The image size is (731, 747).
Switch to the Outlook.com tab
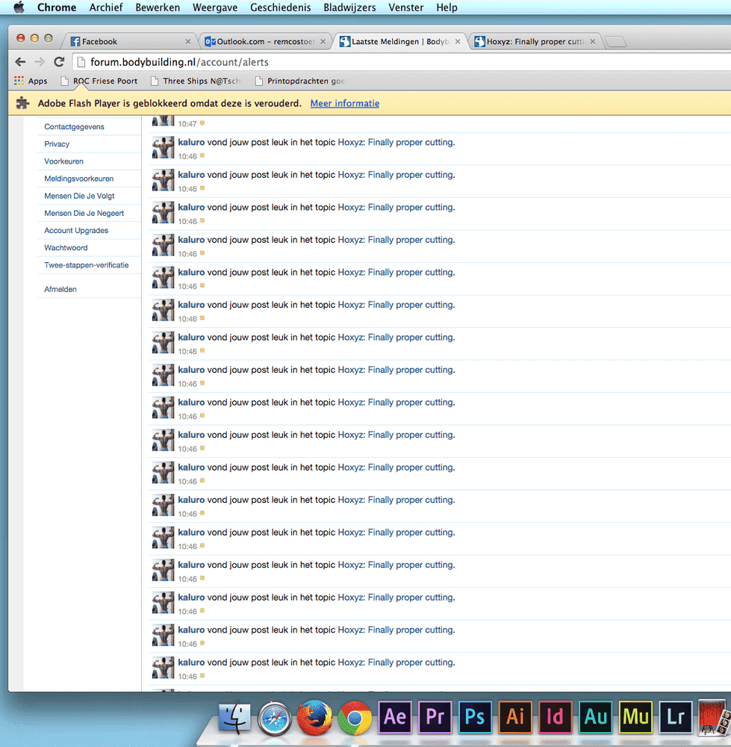point(265,42)
